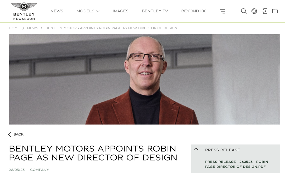Click the Home breadcrumb link

14,28
